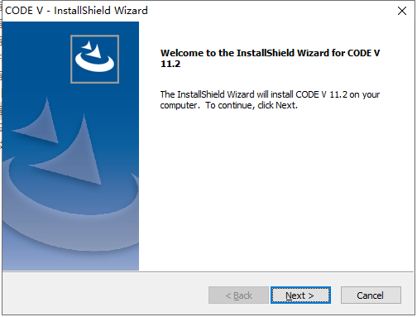Screen dimensions: 417x317
Task: Click the "To continue, click Next" sentence
Action: [x=252, y=105]
